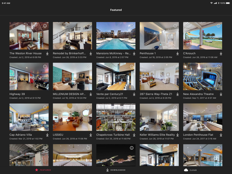Image resolution: width=232 pixels, height=174 pixels.
Task: Open the Mansions McKinney pool thumbnail
Action: point(116,36)
